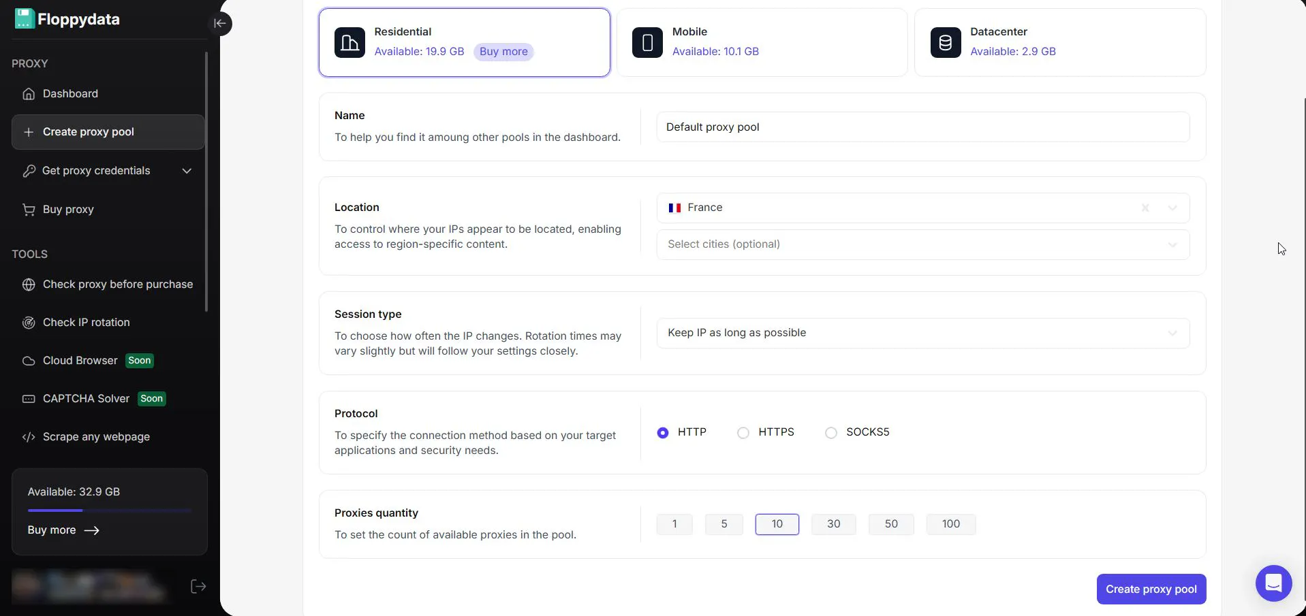Image resolution: width=1306 pixels, height=616 pixels.
Task: Click the purple Create proxy pool button
Action: point(1151,589)
